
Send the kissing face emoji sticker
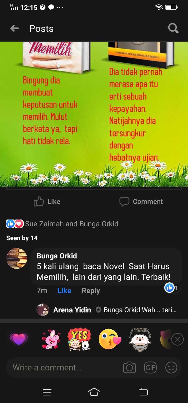(110, 339)
